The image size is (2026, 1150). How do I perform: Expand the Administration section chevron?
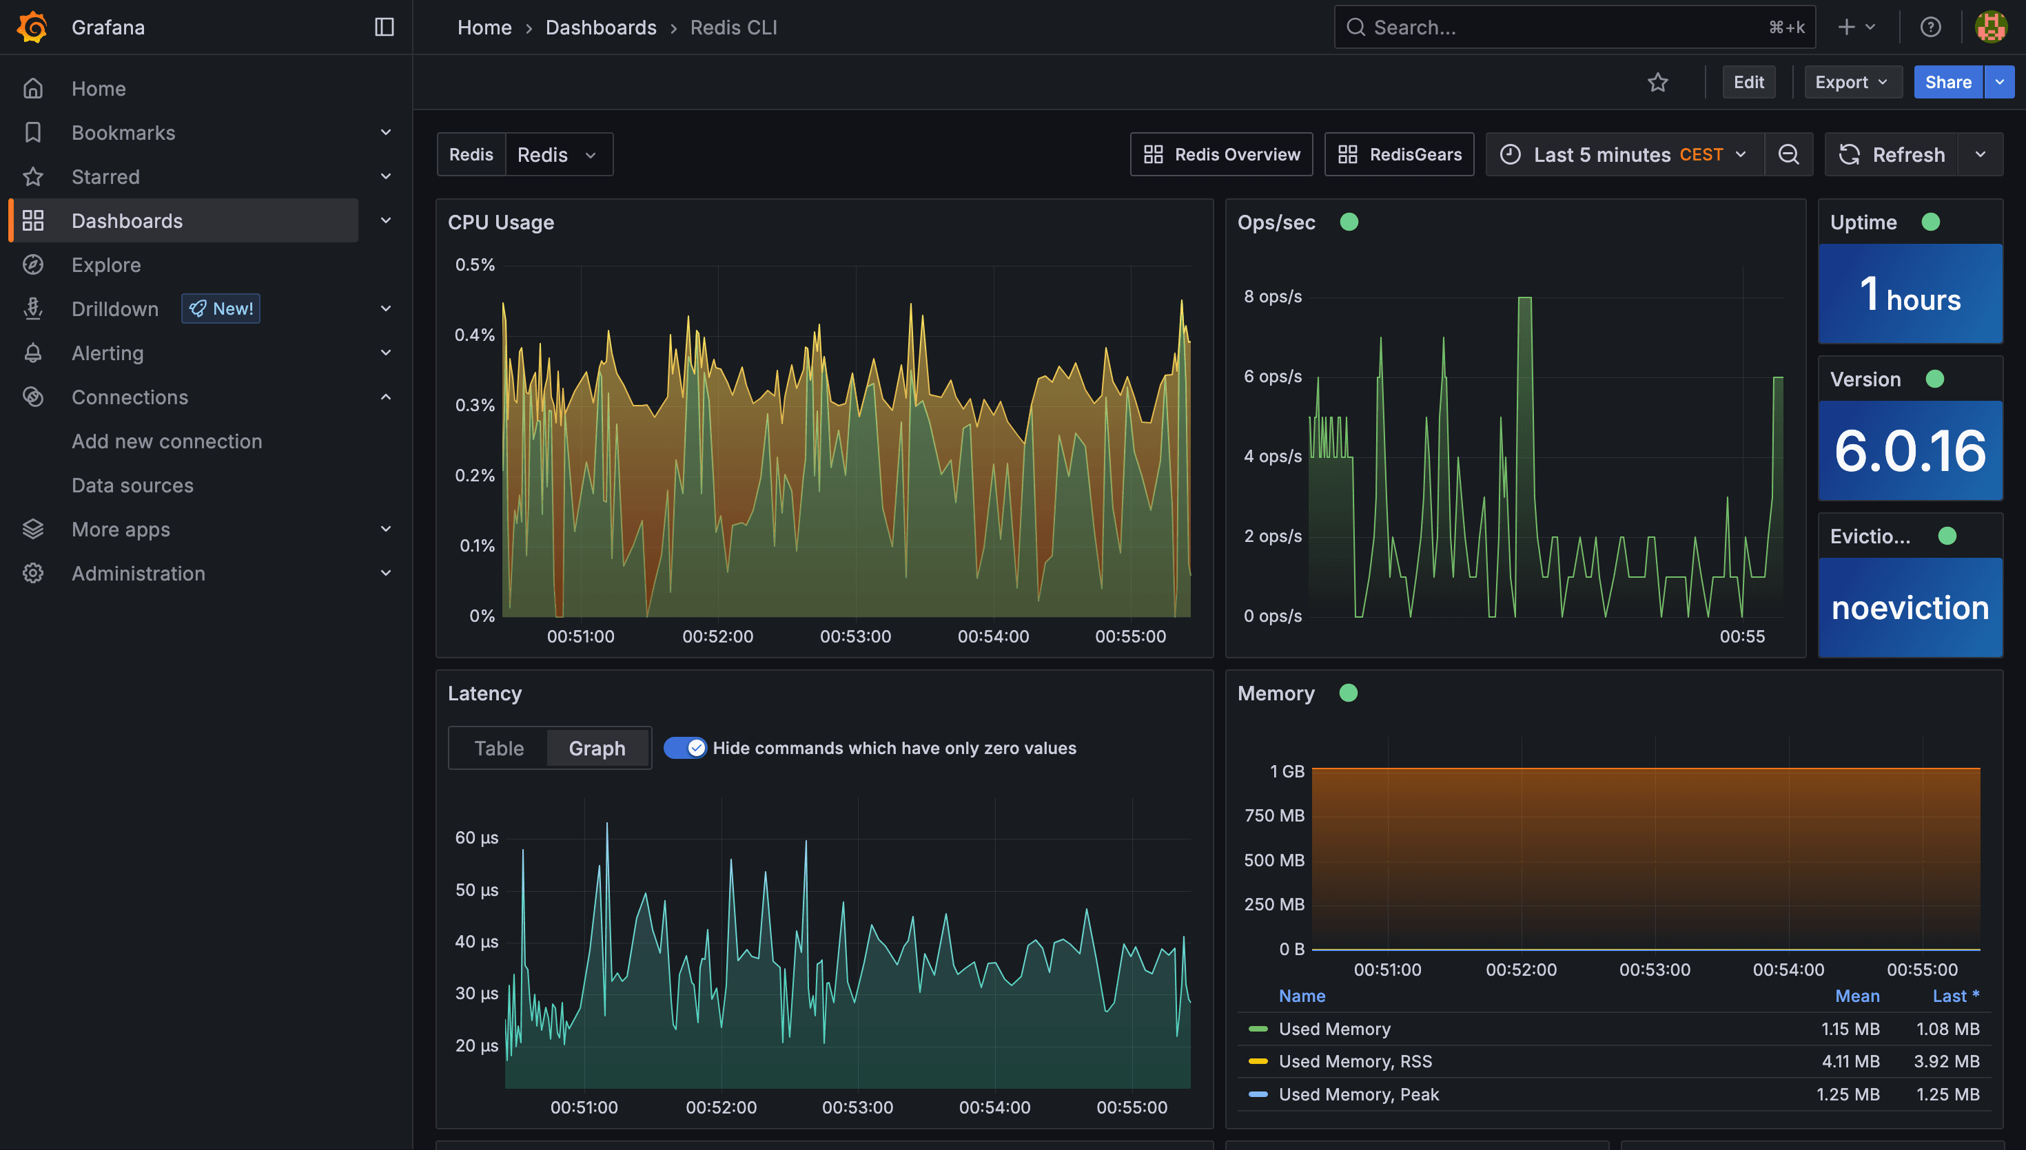386,574
